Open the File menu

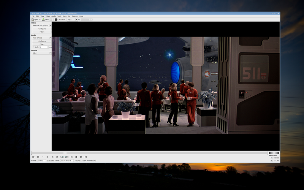point(33,16)
